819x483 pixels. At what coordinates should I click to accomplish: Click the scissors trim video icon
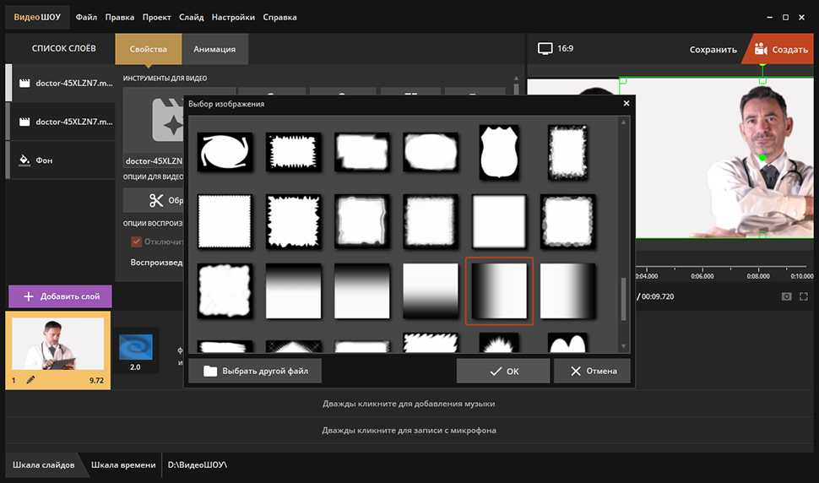(155, 200)
